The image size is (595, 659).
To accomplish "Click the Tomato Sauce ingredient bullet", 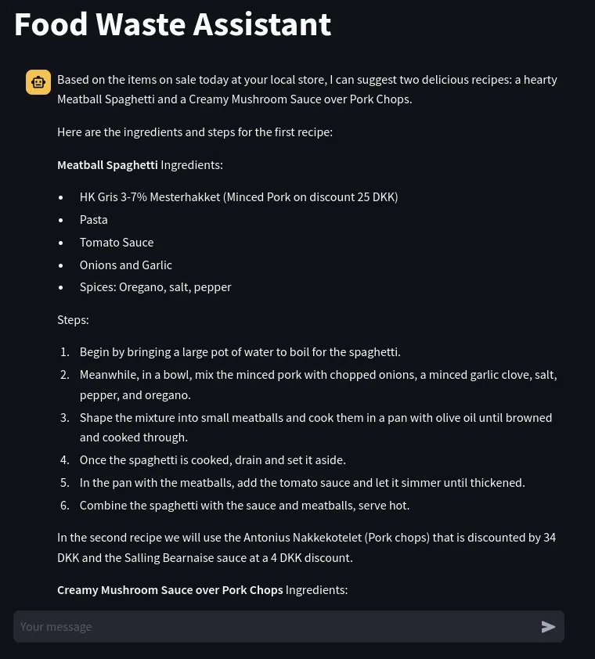I will click(x=117, y=243).
